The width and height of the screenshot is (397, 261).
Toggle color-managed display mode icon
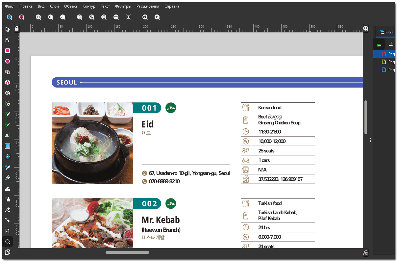click(x=365, y=253)
